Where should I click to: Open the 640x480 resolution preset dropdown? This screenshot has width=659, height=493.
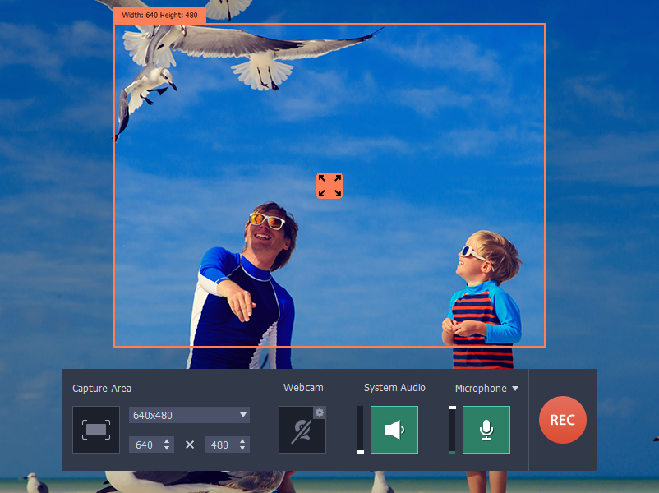[x=189, y=415]
